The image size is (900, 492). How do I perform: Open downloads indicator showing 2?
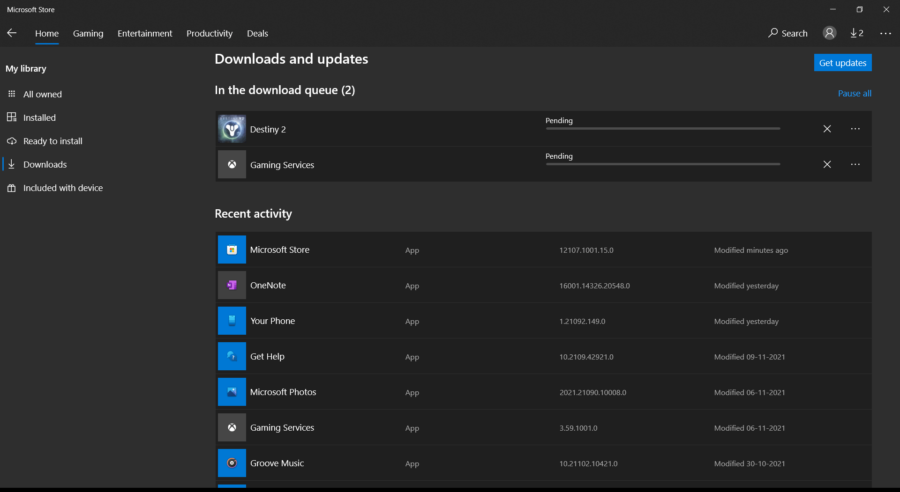click(x=857, y=33)
